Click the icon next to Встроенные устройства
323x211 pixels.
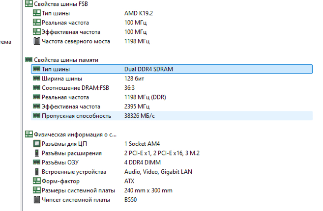tap(36, 172)
